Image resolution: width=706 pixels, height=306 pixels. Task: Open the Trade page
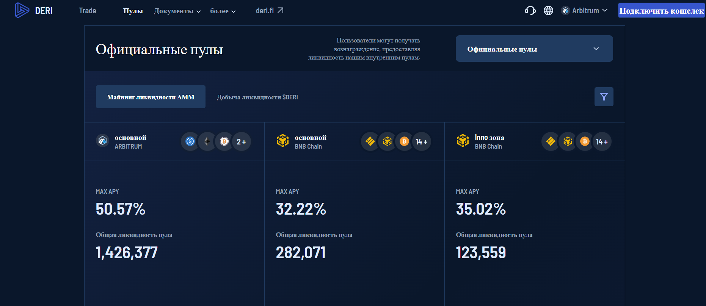88,11
